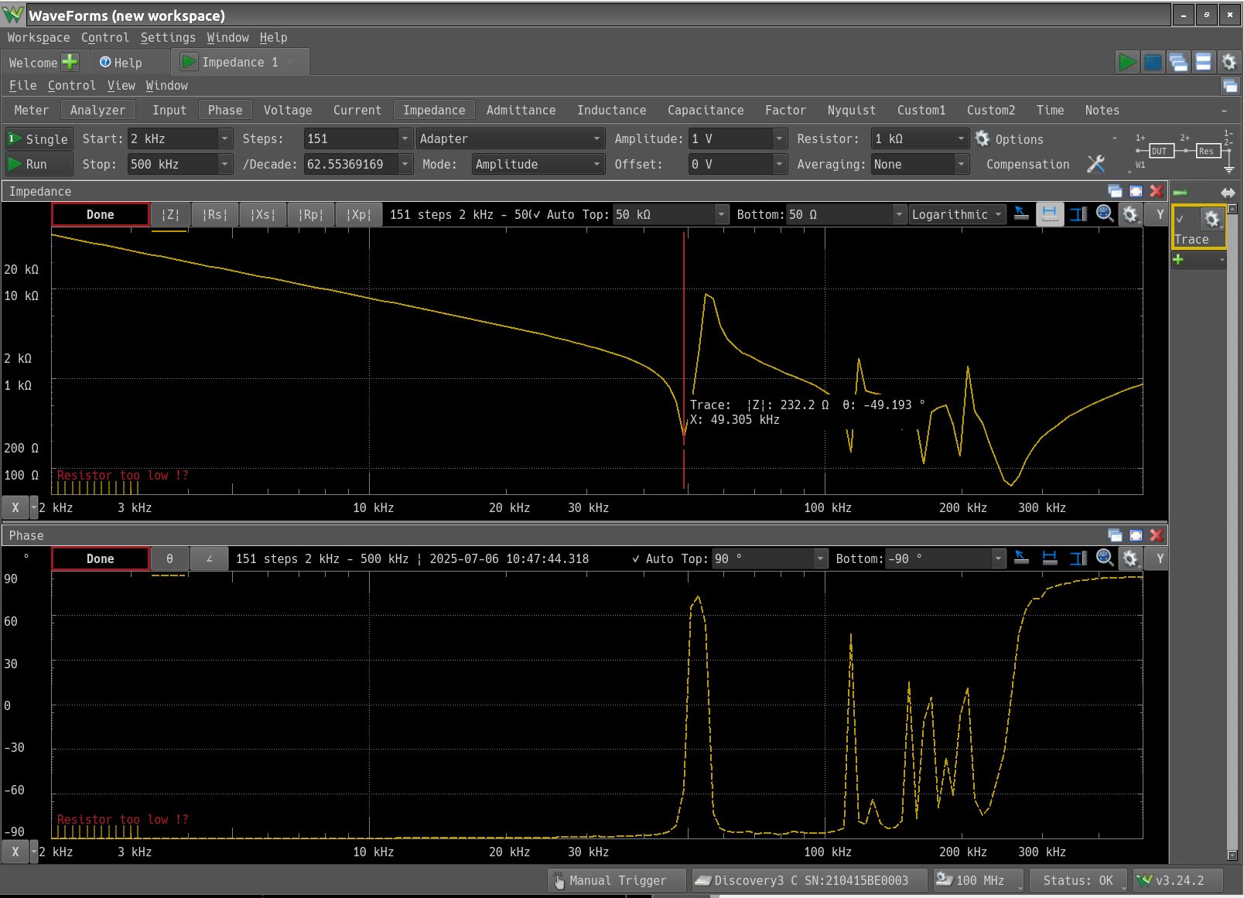Open the Compensation wrench tool
The image size is (1244, 898).
(1095, 164)
